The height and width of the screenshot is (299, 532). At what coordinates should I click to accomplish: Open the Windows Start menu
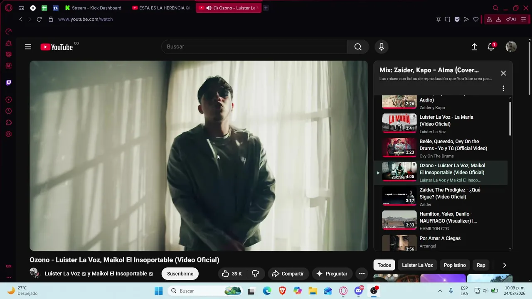(x=159, y=291)
